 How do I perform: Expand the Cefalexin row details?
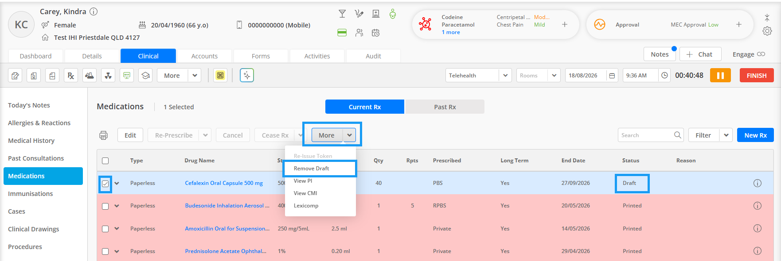click(117, 183)
